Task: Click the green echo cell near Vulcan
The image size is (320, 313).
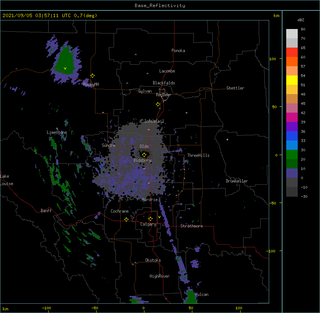Action: pyautogui.click(x=191, y=297)
